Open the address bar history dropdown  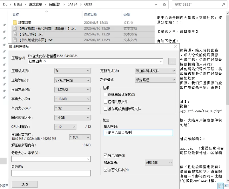tap(156, 5)
